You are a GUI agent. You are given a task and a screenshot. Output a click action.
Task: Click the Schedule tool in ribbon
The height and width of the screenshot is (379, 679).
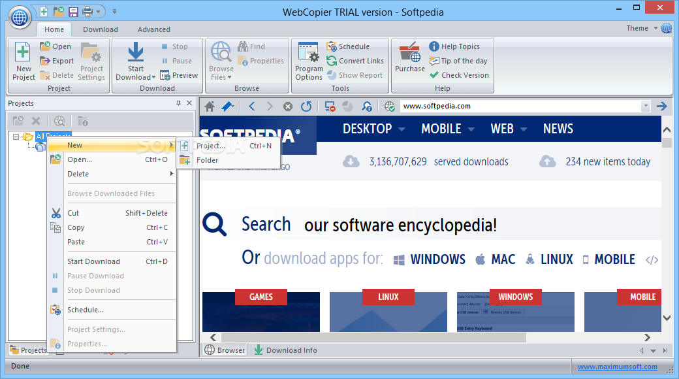(x=348, y=46)
